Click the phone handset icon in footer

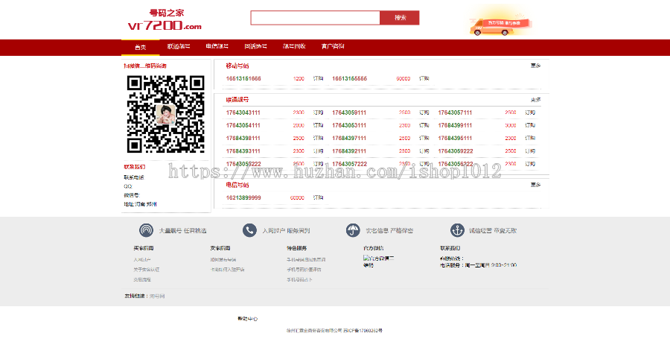(x=249, y=230)
